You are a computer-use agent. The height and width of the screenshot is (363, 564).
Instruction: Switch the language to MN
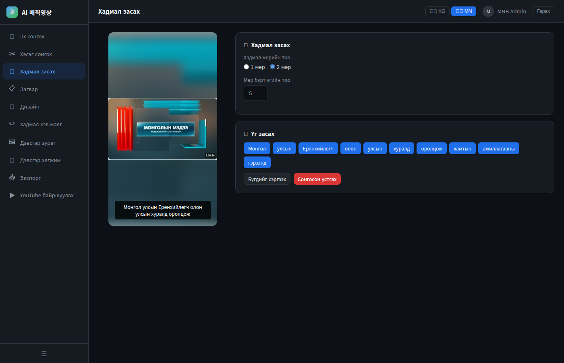(464, 11)
